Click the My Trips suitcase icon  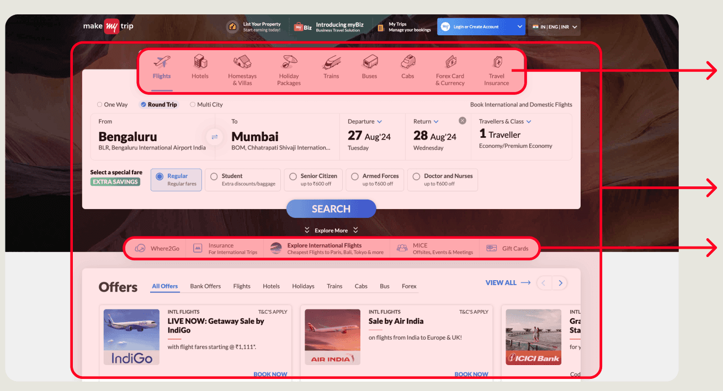381,26
